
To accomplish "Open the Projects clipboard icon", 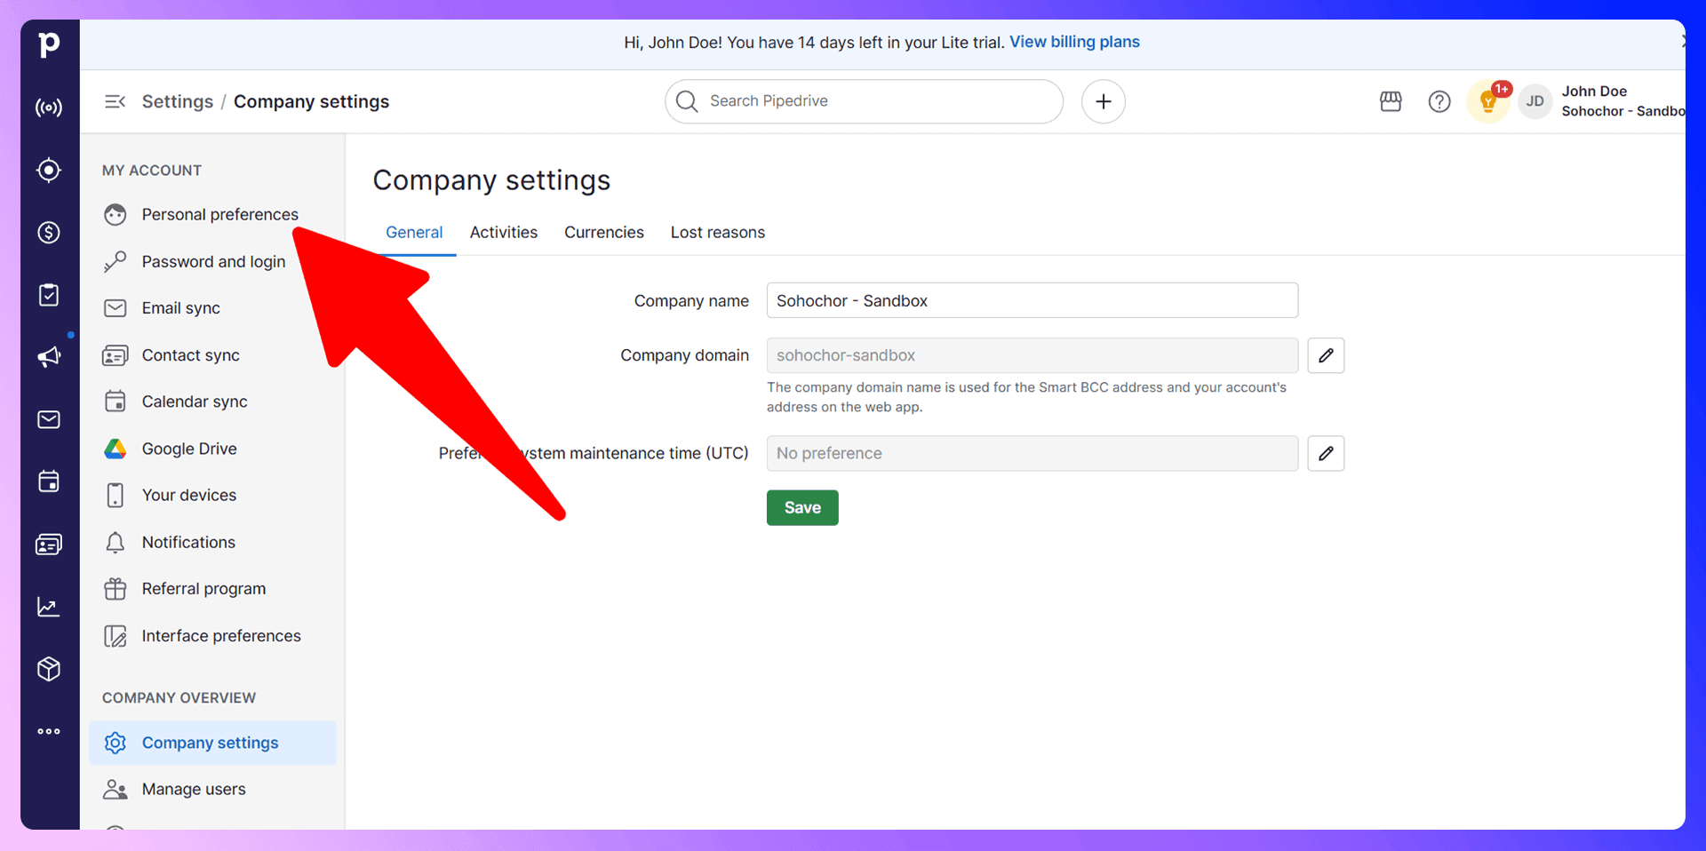I will 49,295.
